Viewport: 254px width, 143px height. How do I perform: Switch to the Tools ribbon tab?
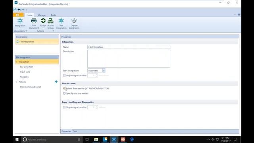53,15
